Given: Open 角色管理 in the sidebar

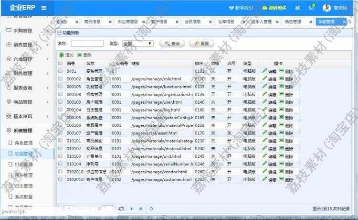Looking at the screenshot, I should coord(23,143).
